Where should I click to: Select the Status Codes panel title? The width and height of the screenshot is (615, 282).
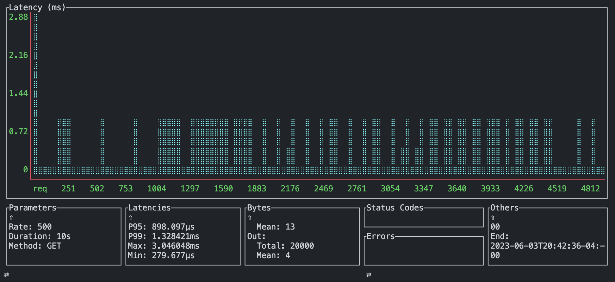coord(395,208)
